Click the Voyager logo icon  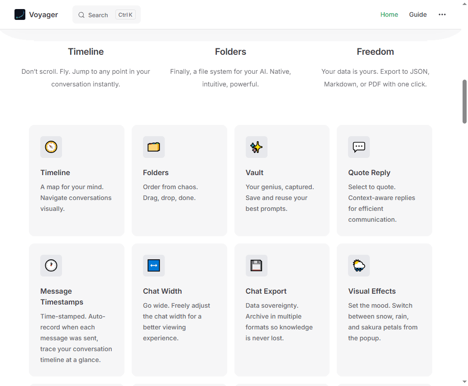click(x=20, y=14)
